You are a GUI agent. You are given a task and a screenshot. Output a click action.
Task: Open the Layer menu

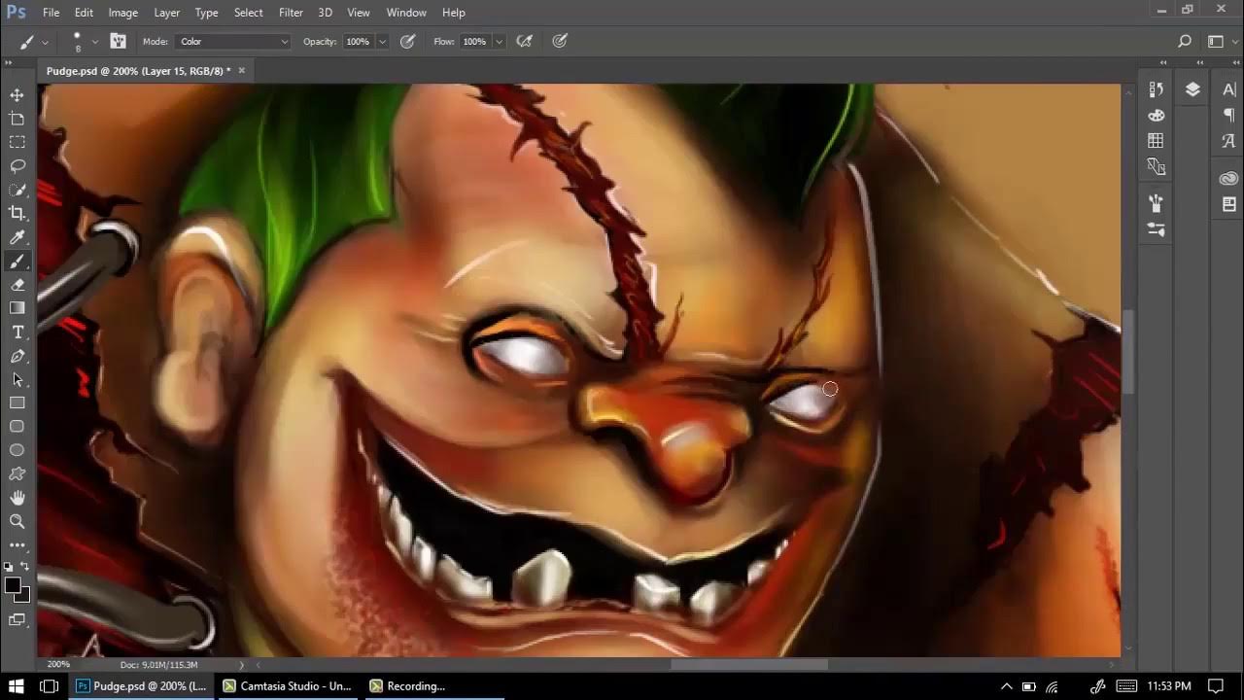(166, 13)
